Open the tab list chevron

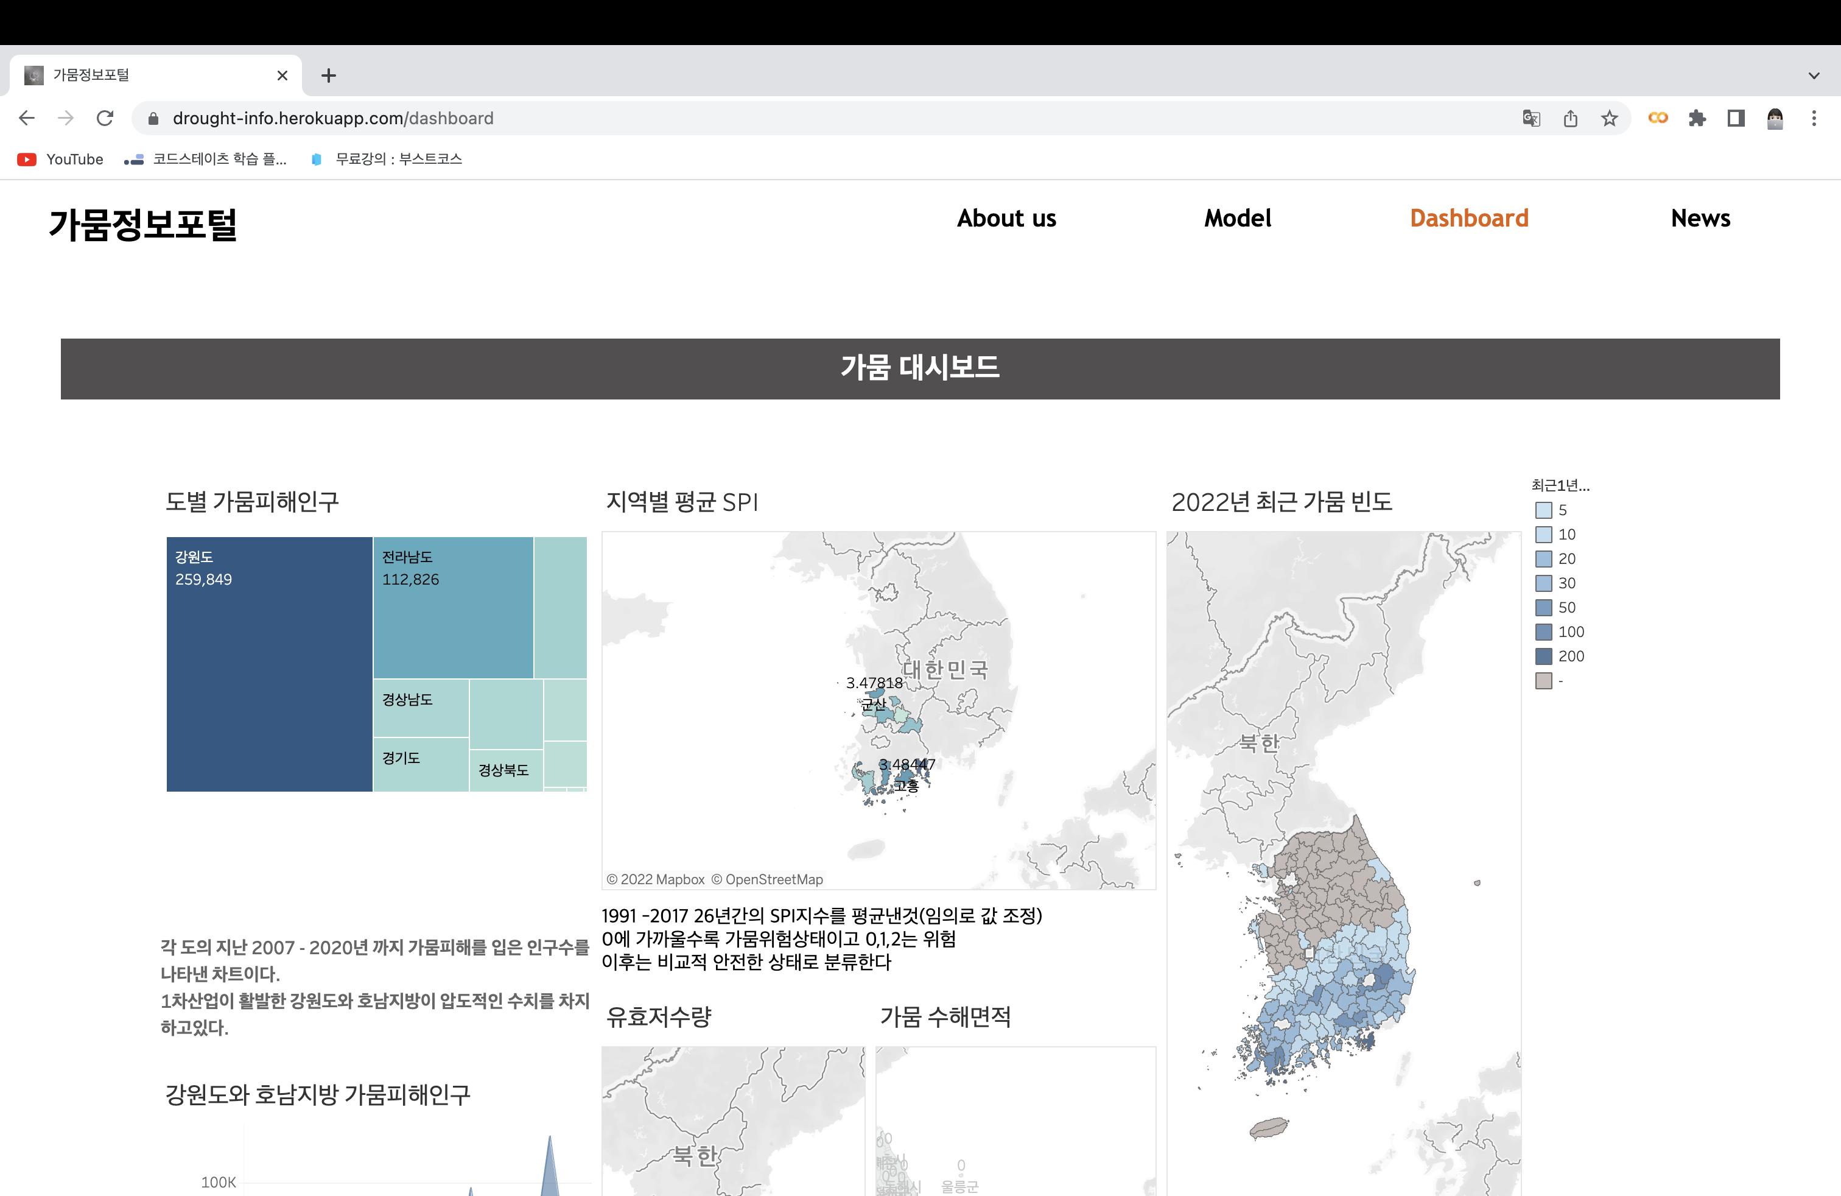point(1814,74)
